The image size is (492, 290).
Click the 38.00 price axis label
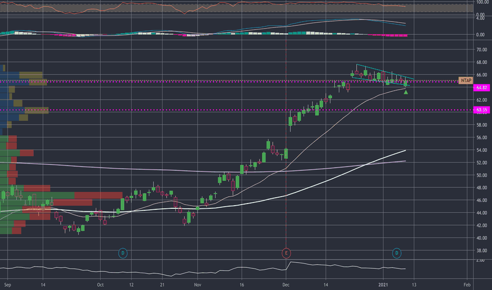(481, 250)
